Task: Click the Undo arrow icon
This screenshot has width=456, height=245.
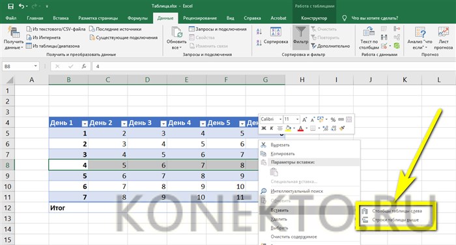Action: pyautogui.click(x=21, y=6)
